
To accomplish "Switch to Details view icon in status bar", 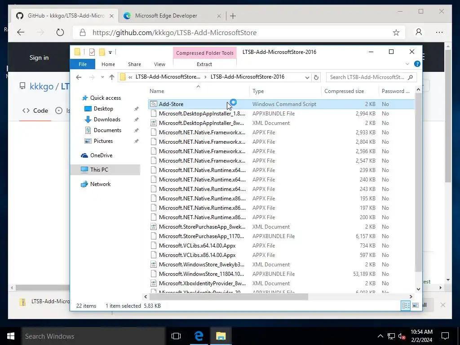I will coord(406,305).
